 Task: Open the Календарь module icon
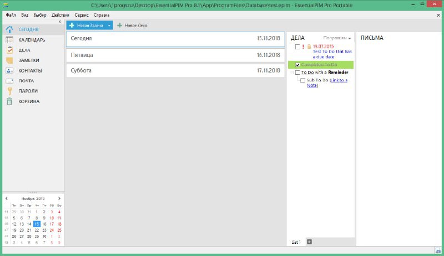9,40
